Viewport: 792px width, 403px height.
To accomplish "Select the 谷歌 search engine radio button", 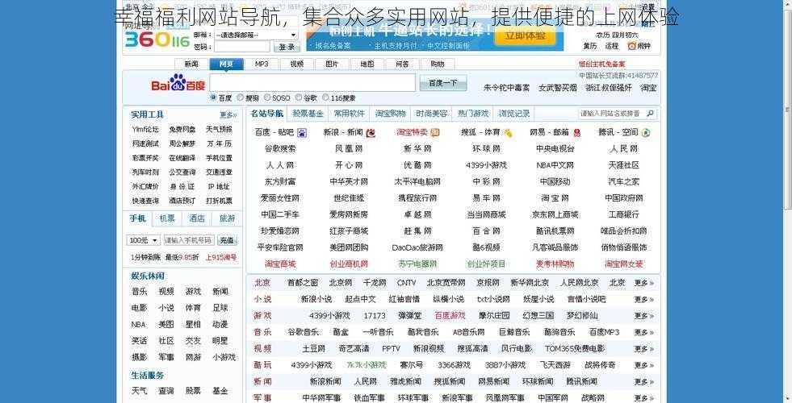I will coord(299,98).
